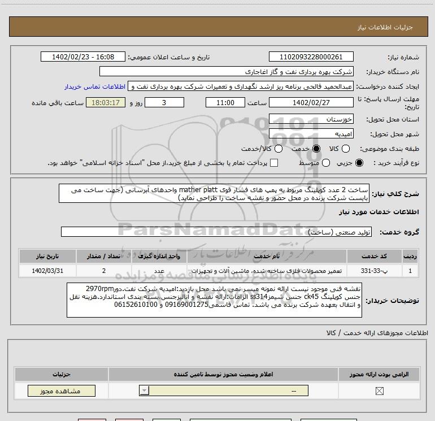The height and width of the screenshot is (421, 435).
Task: Click the مشاهده مجوز button
Action: 62,390
